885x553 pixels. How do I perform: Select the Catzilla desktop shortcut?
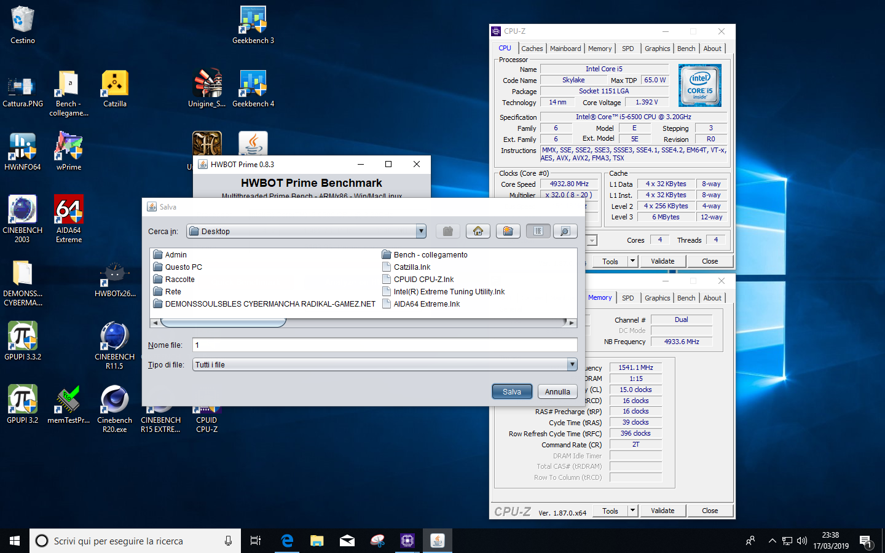tap(115, 88)
